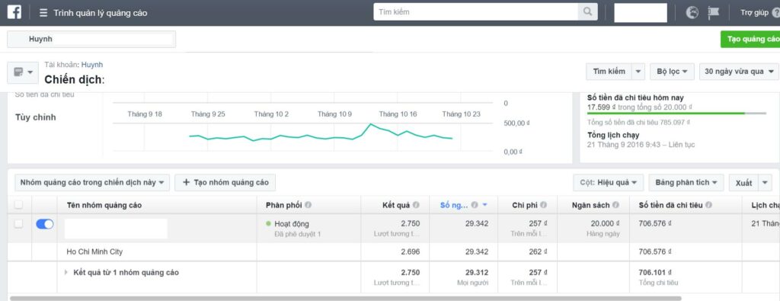Viewport: 780px width, 301px height.
Task: Click info icon next to Kết quả
Action: (416, 205)
